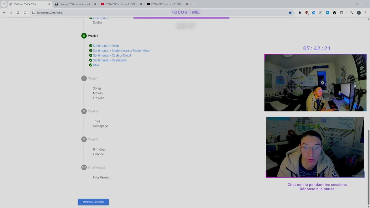Bookmark this page with the star icon
Screen dimensions: 370x208
290,13
